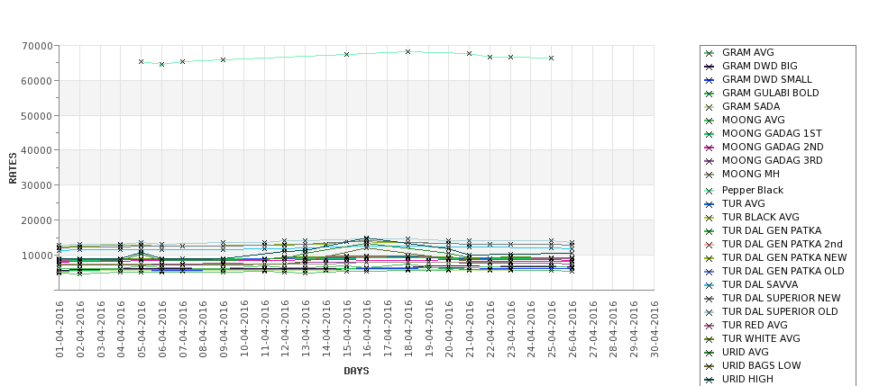Click the 50000 y-axis tick label

click(x=39, y=116)
